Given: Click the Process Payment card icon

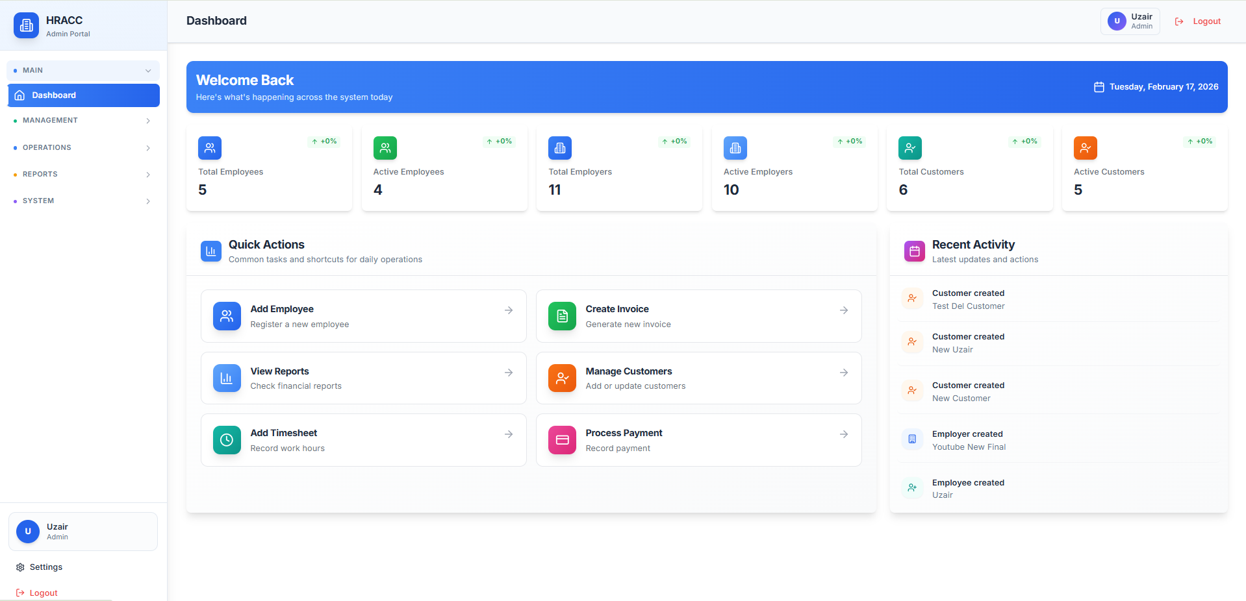Looking at the screenshot, I should pyautogui.click(x=562, y=440).
